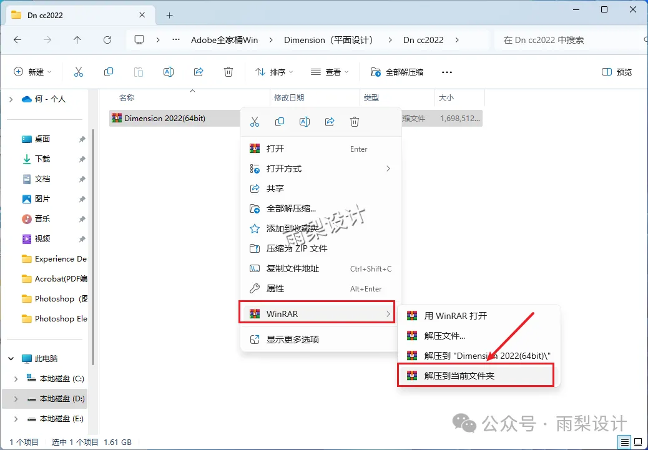Click the Copy icon in the toolbar

click(x=109, y=72)
